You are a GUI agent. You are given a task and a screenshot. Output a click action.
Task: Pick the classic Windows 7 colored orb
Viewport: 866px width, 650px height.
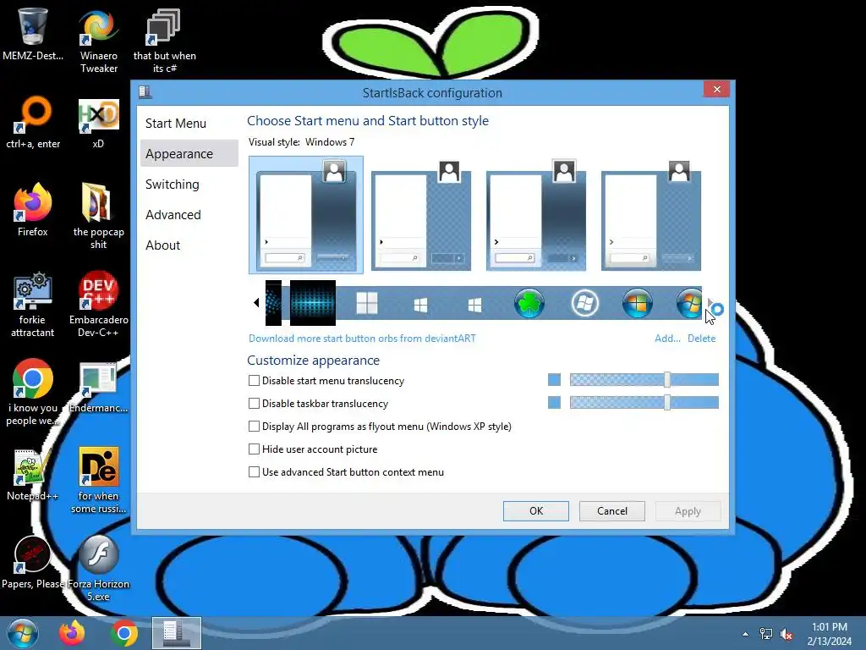637,304
